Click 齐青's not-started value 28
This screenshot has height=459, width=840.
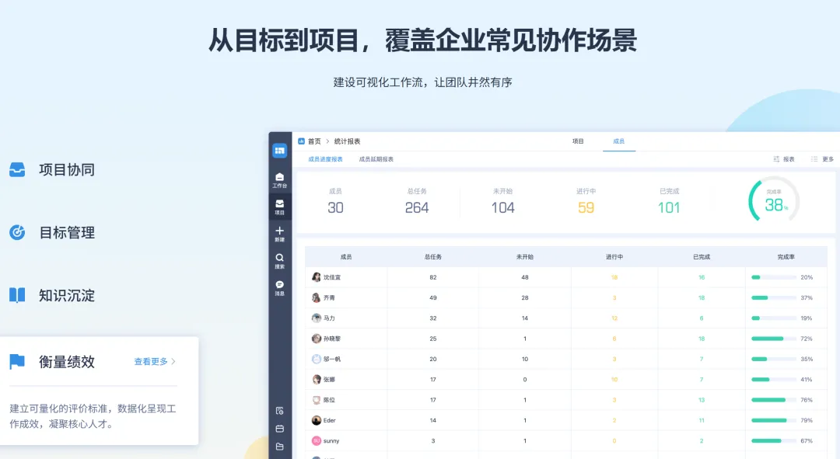[525, 297]
